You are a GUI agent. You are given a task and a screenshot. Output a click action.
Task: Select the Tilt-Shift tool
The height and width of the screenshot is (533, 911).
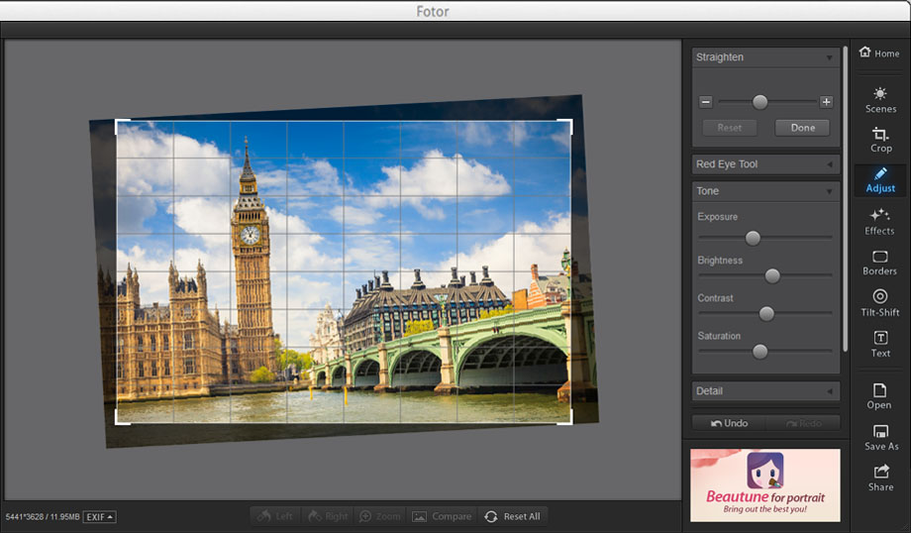click(x=879, y=302)
